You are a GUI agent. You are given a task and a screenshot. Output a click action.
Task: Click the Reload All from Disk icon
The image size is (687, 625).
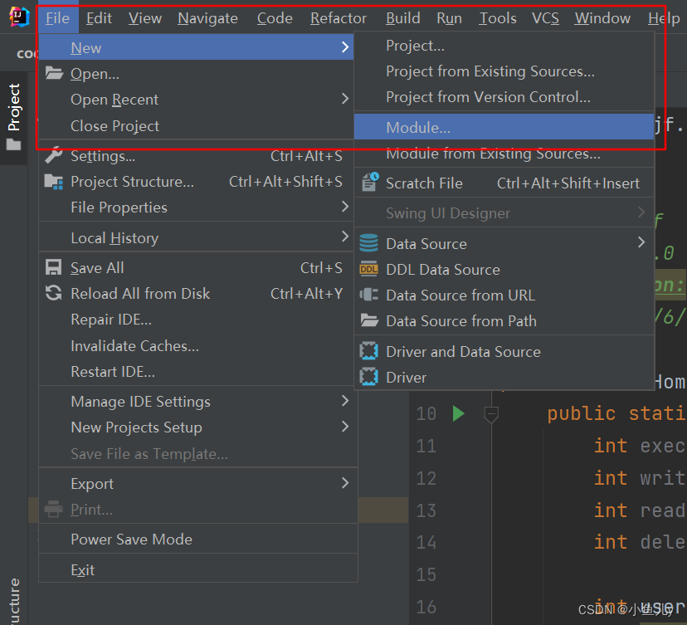(53, 293)
